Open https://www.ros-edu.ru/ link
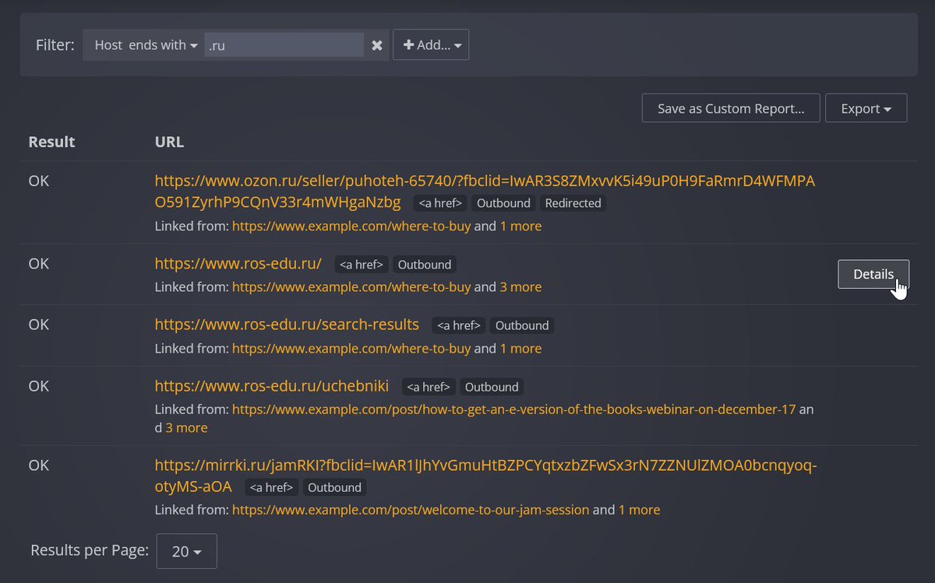The width and height of the screenshot is (935, 583). click(x=238, y=263)
